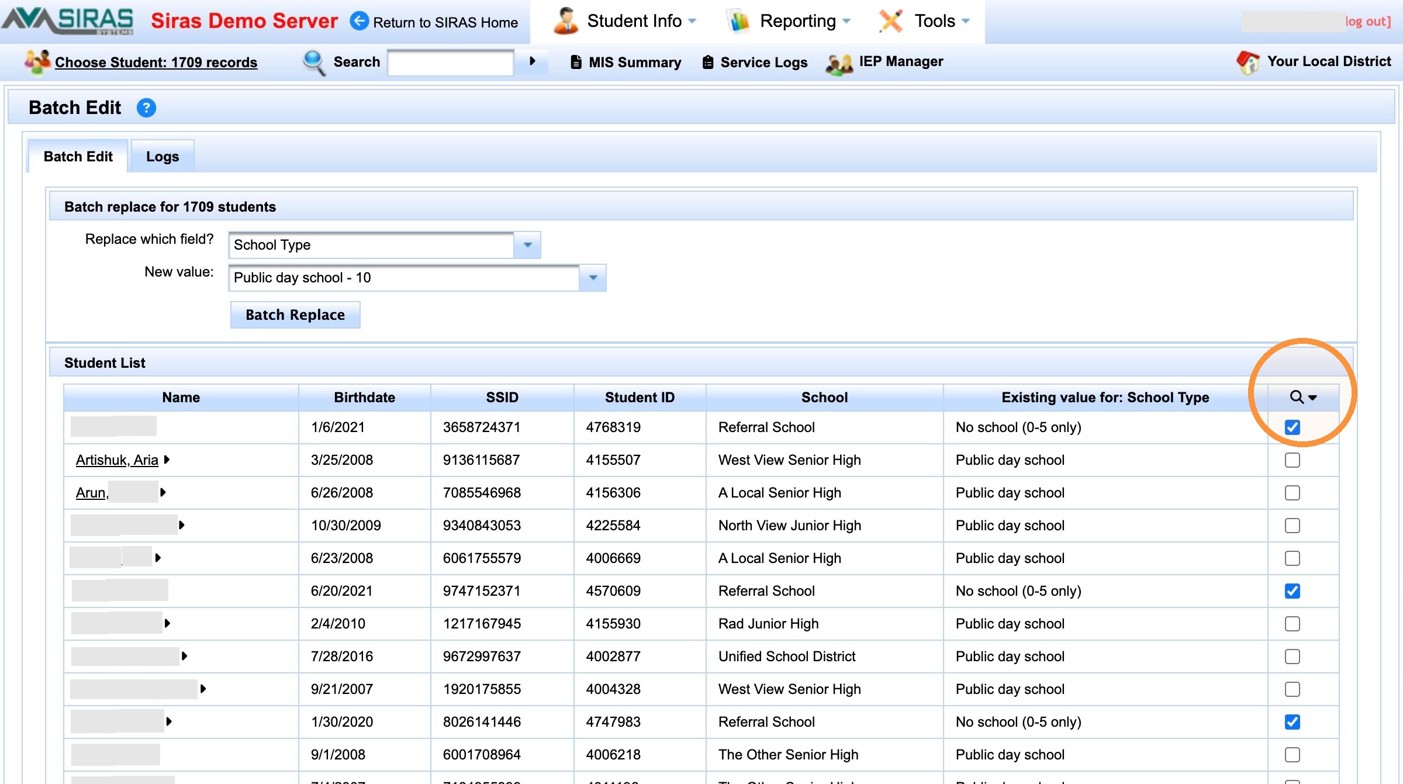The image size is (1403, 784).
Task: Sort by the Birthdate column header
Action: click(x=364, y=398)
